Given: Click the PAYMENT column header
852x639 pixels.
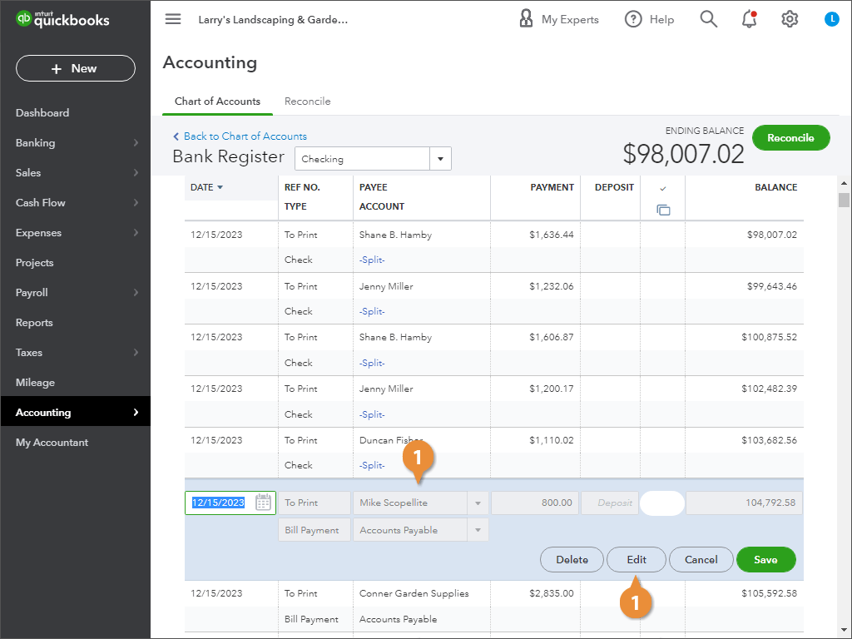Looking at the screenshot, I should point(552,187).
